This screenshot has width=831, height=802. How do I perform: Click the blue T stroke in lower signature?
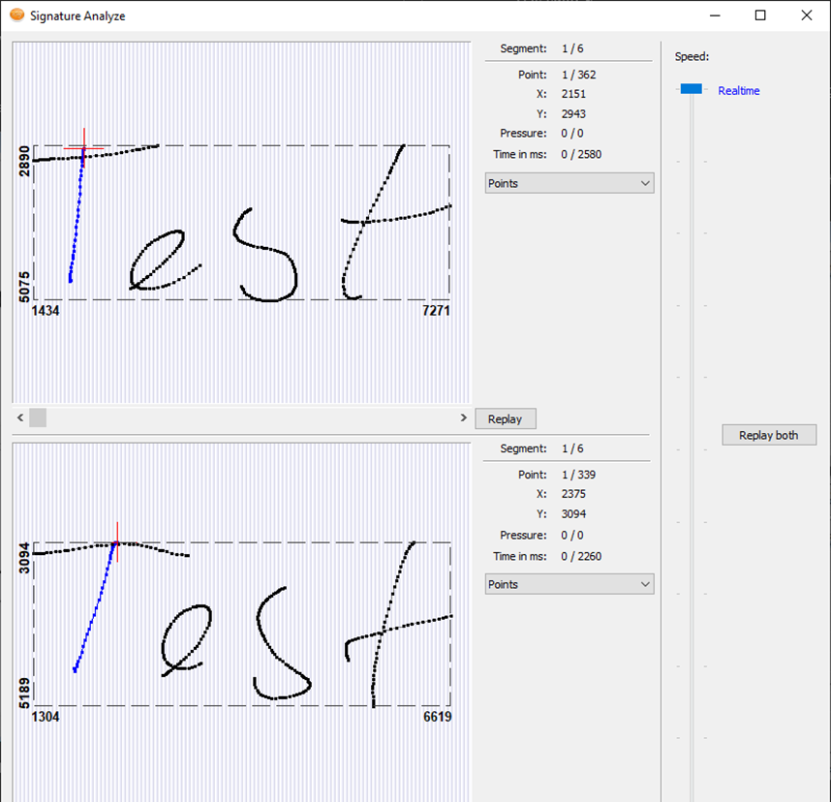point(96,608)
